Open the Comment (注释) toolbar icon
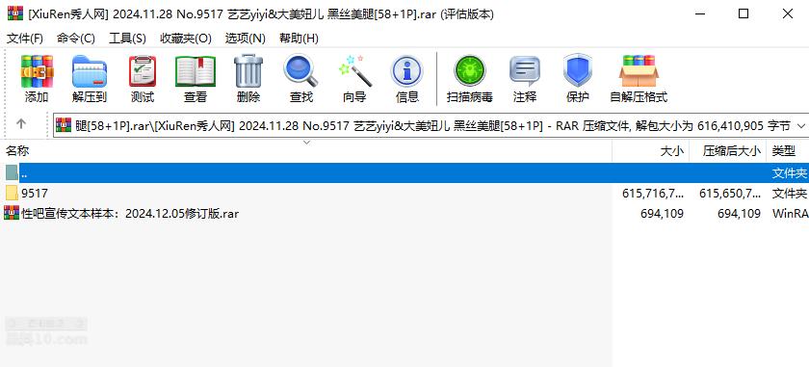Image resolution: width=809 pixels, height=367 pixels. pos(525,78)
